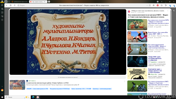Viewport: 176px width, 99px height.
Task: Click the address bar showing the page title
Action: 84,5
